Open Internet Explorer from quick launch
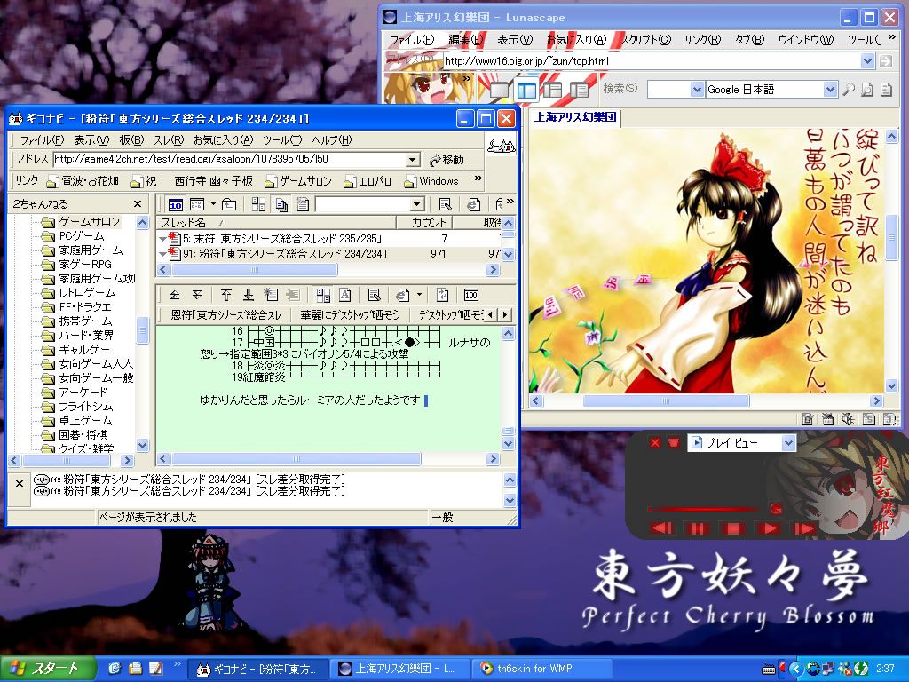The image size is (909, 682). click(115, 668)
